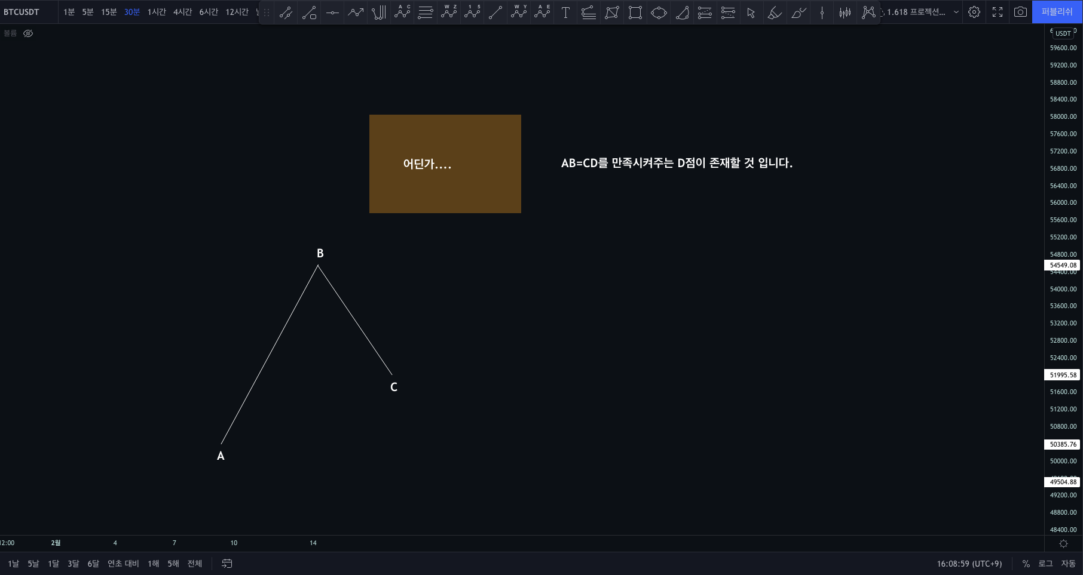Select the simple trend line tool
Image resolution: width=1083 pixels, height=575 pixels.
[x=495, y=12]
